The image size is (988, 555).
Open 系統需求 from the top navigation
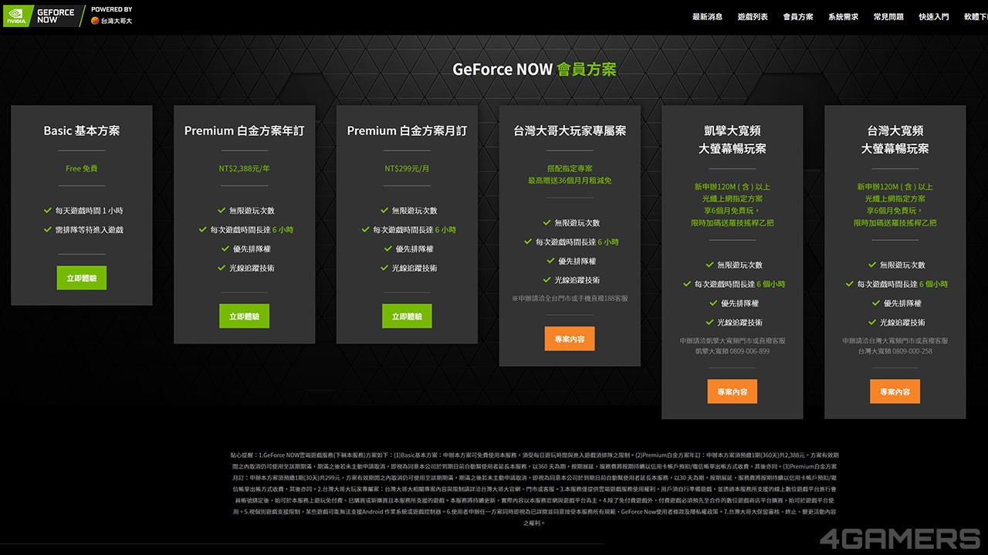pyautogui.click(x=843, y=17)
